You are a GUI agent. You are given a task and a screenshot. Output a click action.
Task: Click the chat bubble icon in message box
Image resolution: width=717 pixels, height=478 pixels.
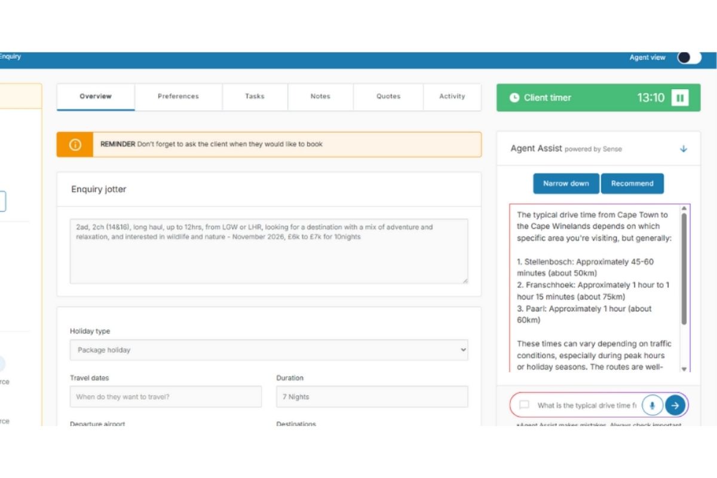pos(524,405)
